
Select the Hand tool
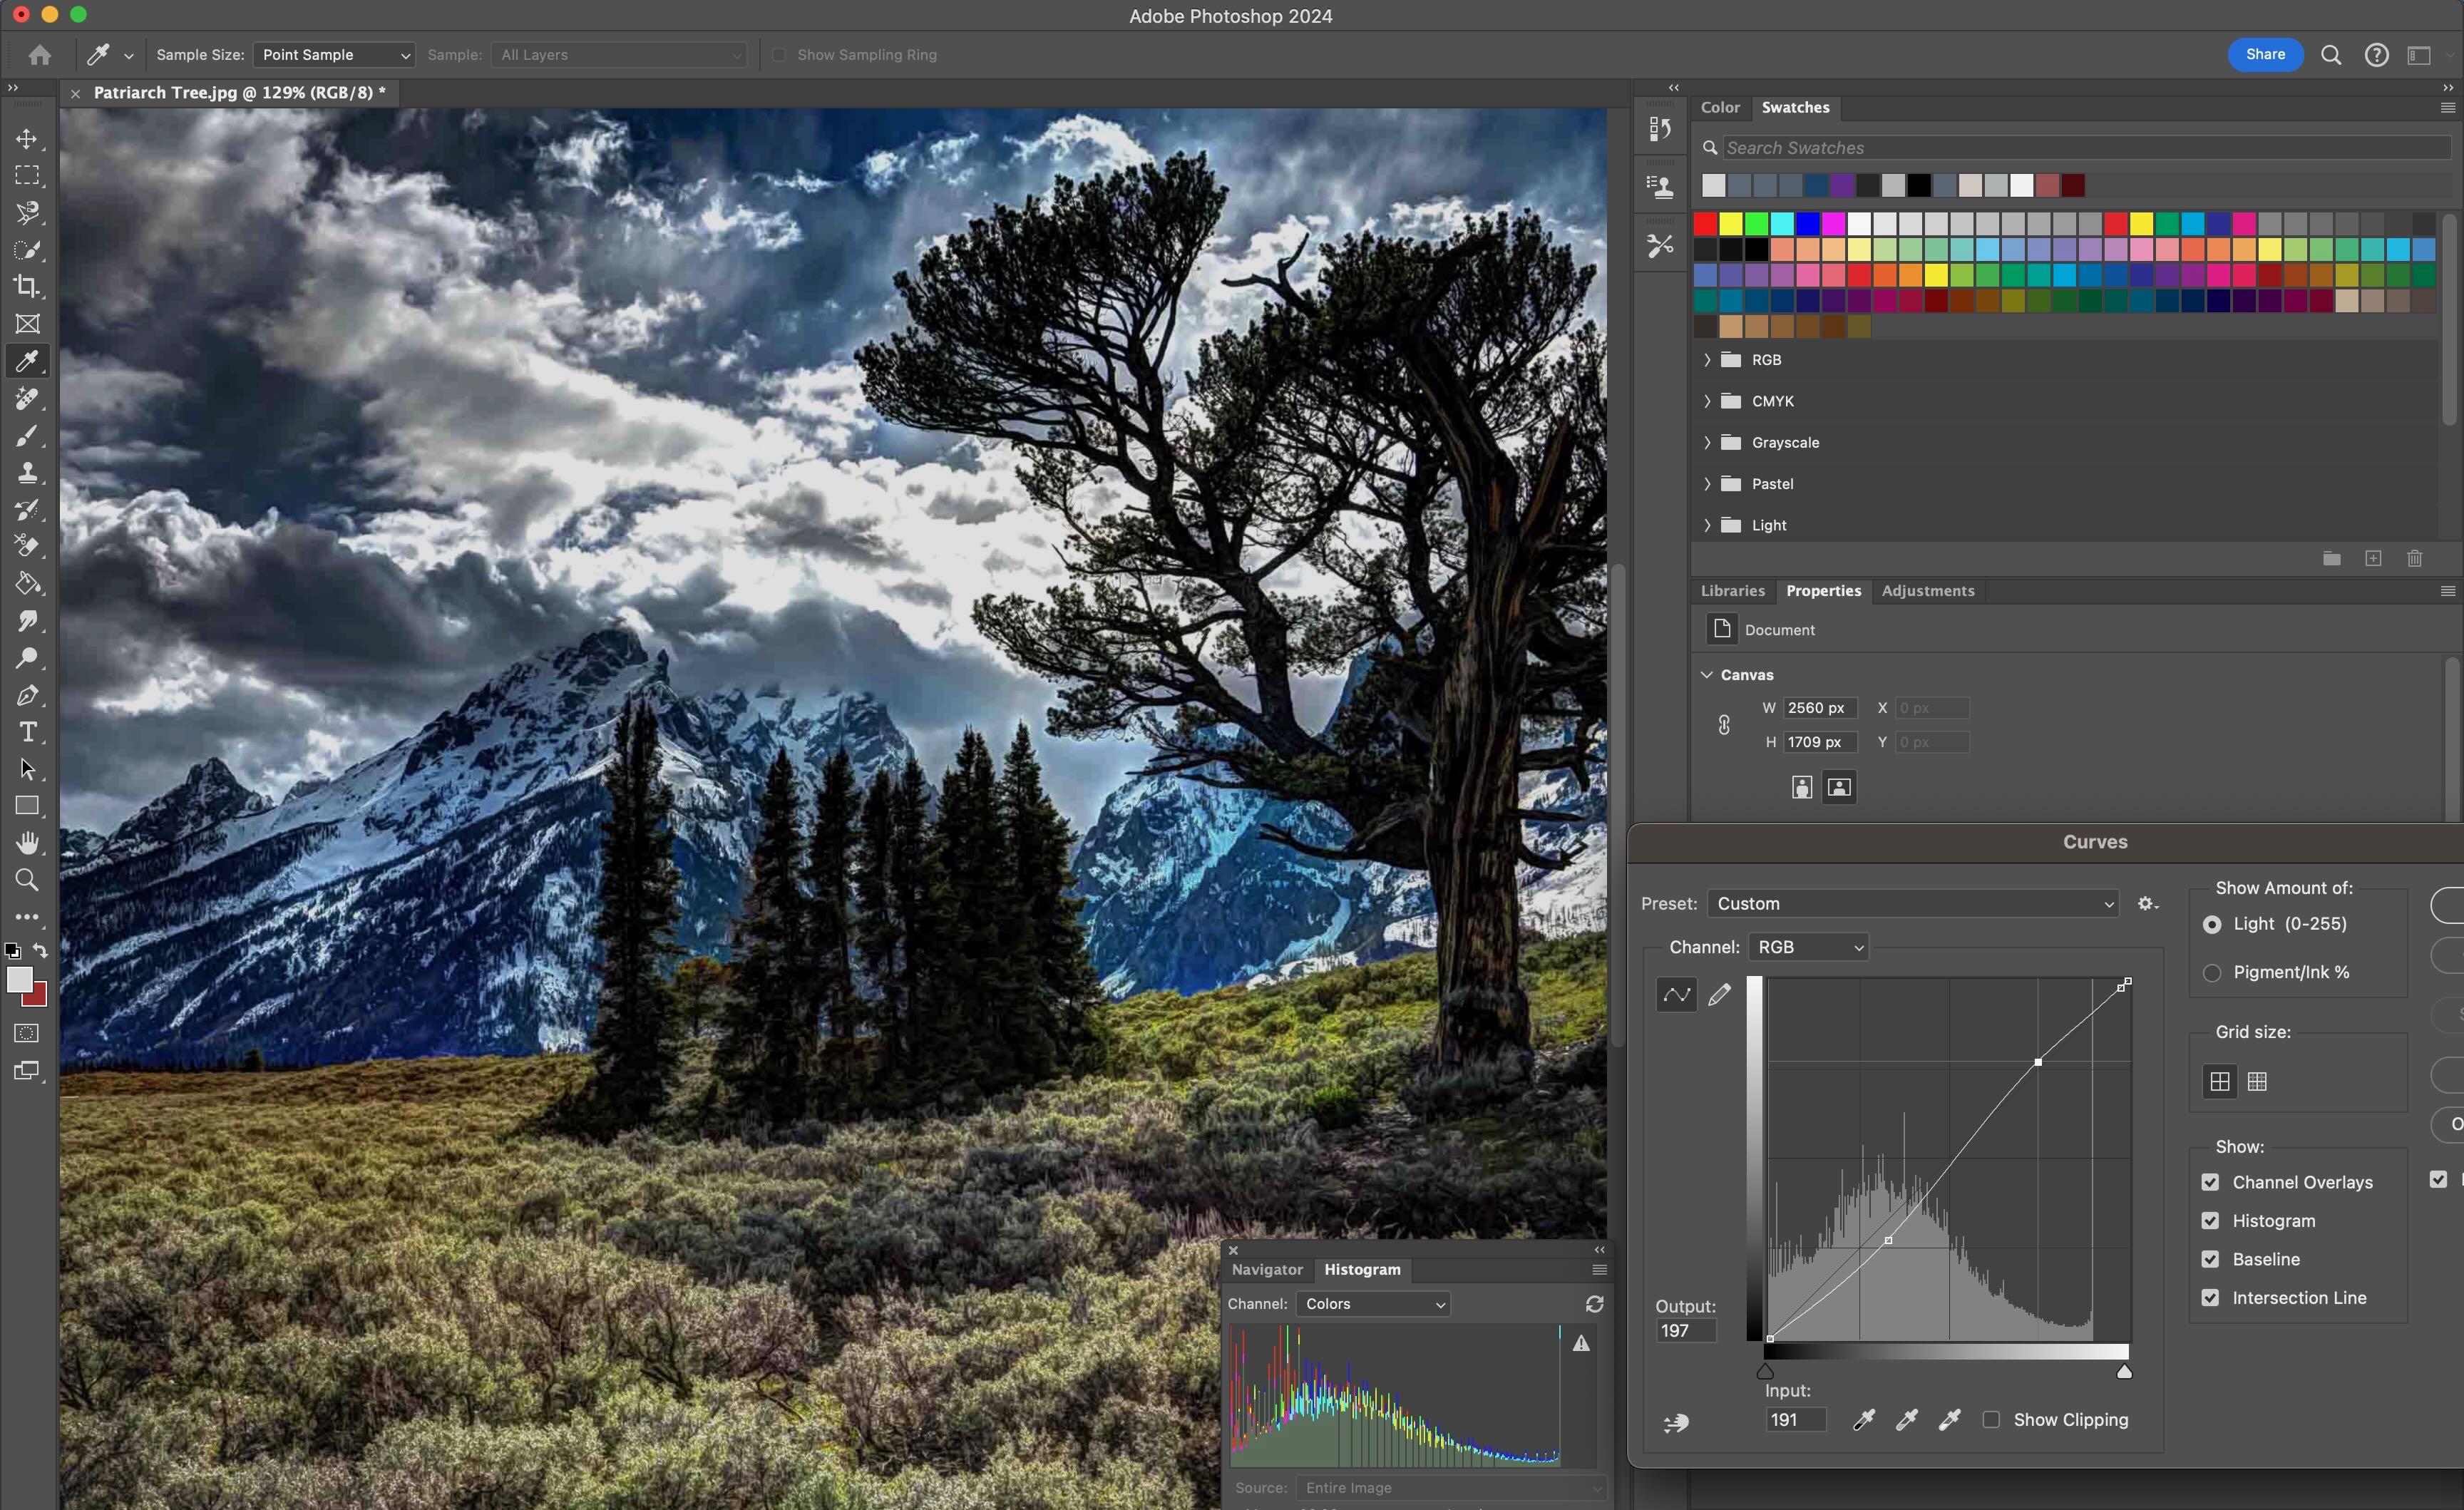point(27,843)
